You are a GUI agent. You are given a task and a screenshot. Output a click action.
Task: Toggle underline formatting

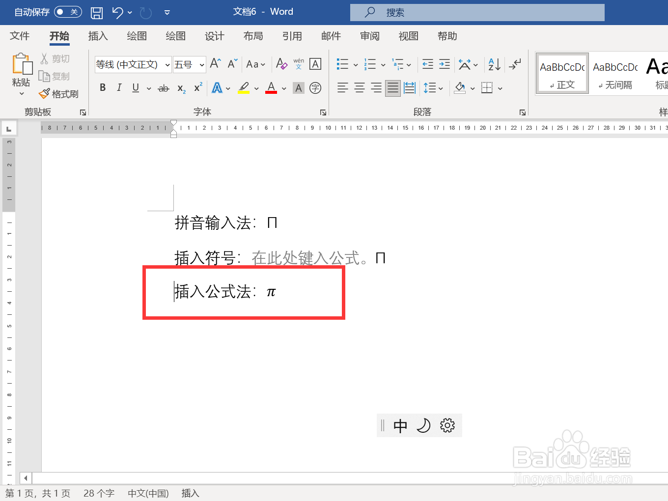[135, 87]
